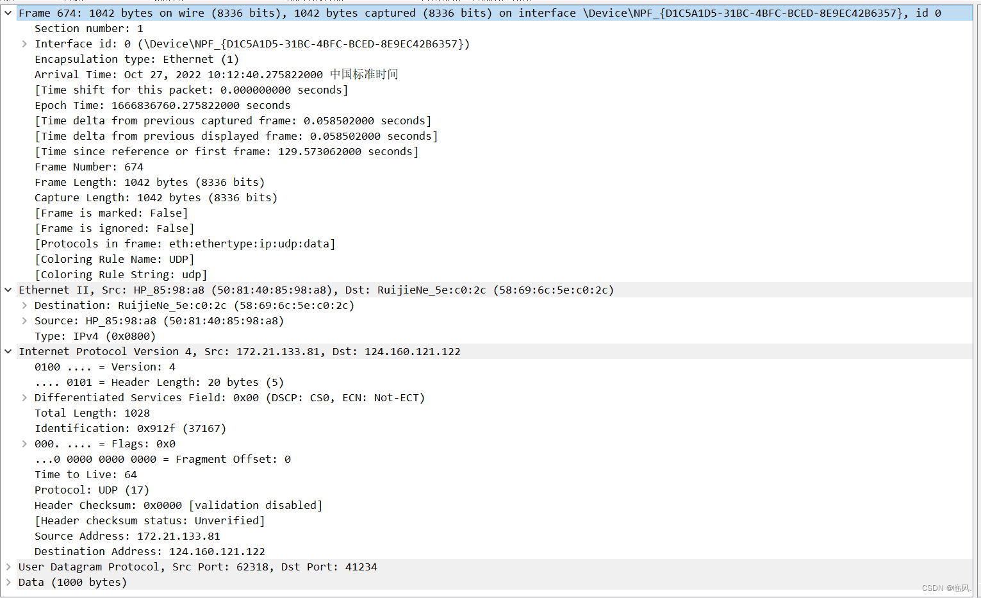Select the Protocols in frame row
The width and height of the screenshot is (981, 598).
tap(185, 244)
